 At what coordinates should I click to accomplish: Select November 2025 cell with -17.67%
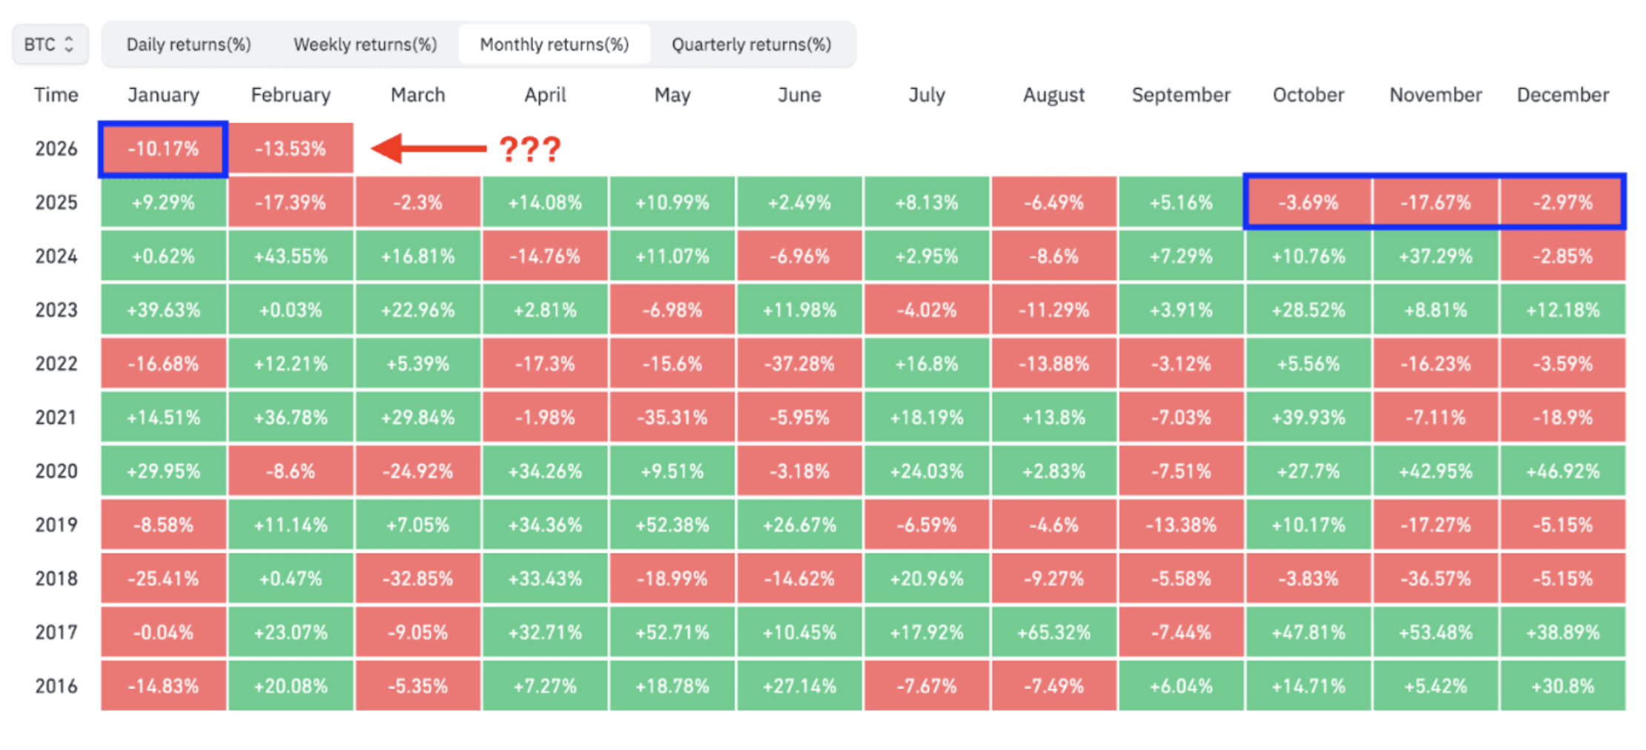[1435, 202]
